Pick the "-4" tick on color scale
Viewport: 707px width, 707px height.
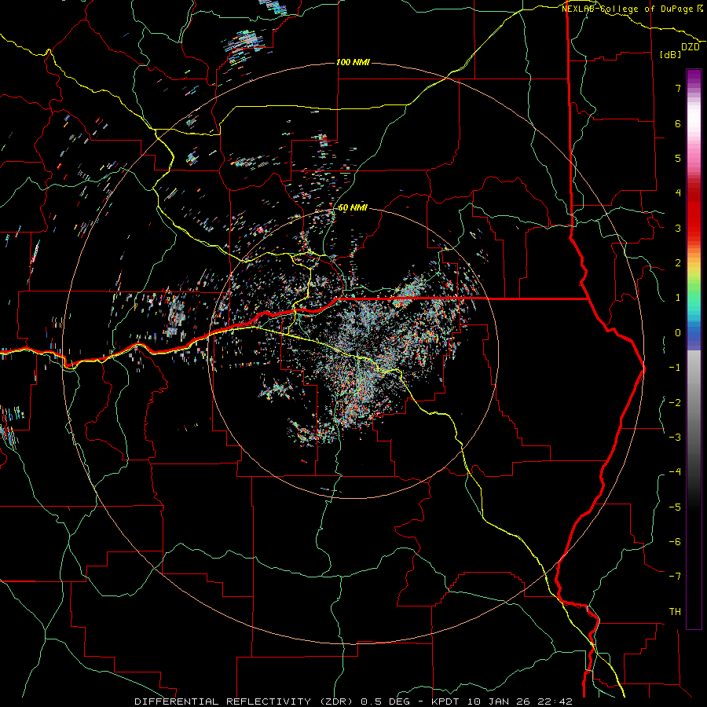[675, 472]
